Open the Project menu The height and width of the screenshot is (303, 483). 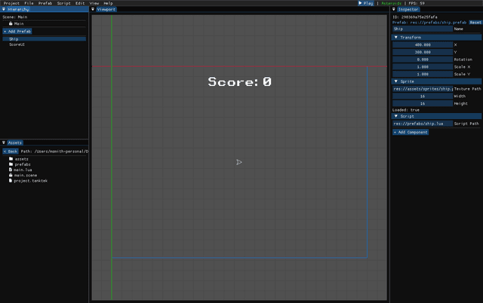click(x=11, y=3)
